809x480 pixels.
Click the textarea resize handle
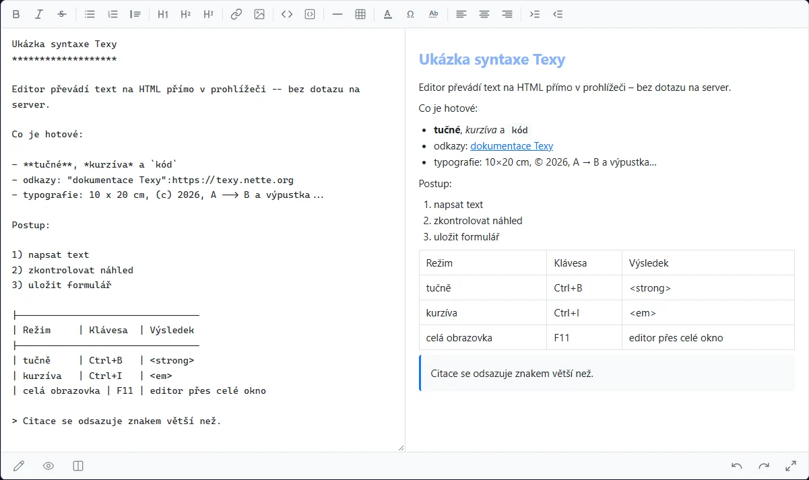[401, 448]
